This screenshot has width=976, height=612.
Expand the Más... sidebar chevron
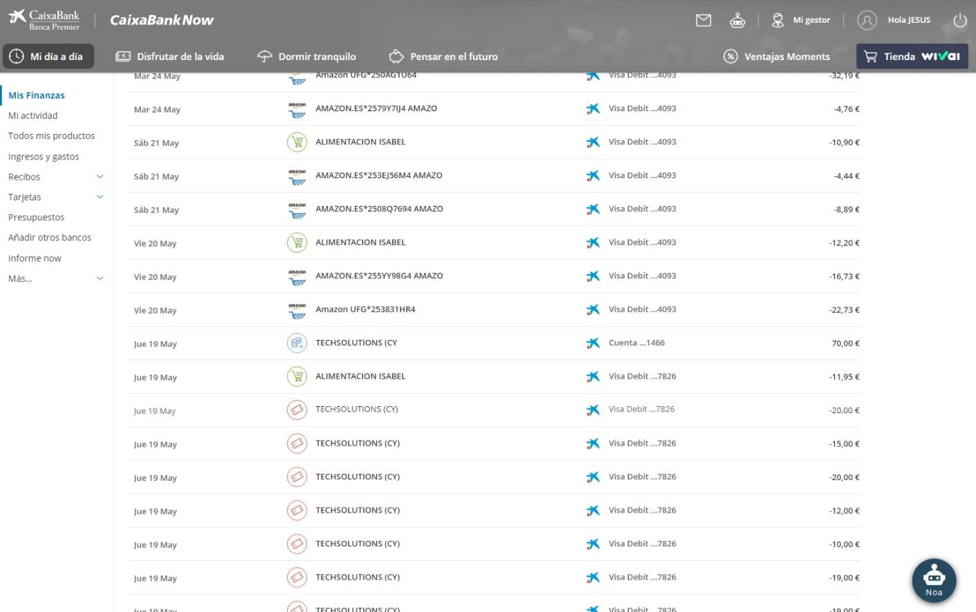pos(100,278)
